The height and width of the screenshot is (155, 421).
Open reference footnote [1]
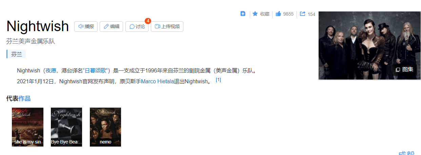point(218,80)
